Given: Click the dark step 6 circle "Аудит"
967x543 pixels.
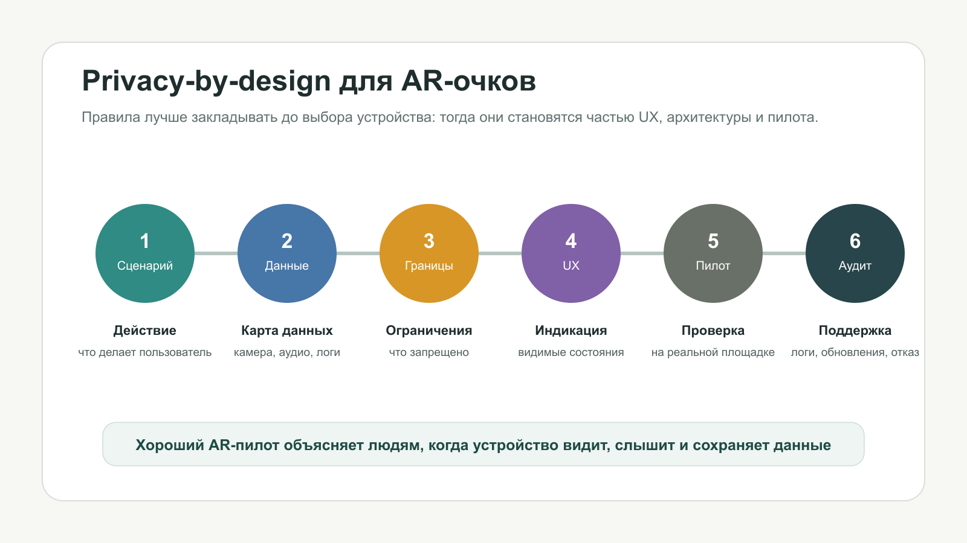Looking at the screenshot, I should (x=855, y=253).
